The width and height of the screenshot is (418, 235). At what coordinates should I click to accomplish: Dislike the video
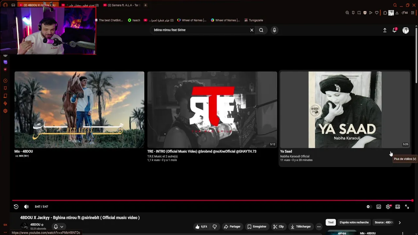[x=215, y=227]
